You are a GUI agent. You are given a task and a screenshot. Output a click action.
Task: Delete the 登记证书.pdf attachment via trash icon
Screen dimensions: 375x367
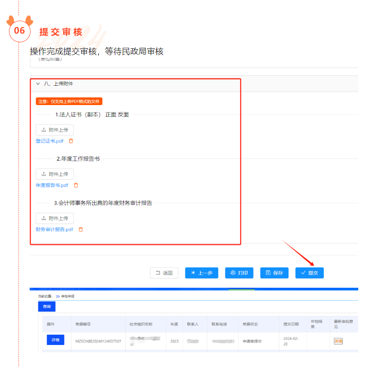click(71, 141)
